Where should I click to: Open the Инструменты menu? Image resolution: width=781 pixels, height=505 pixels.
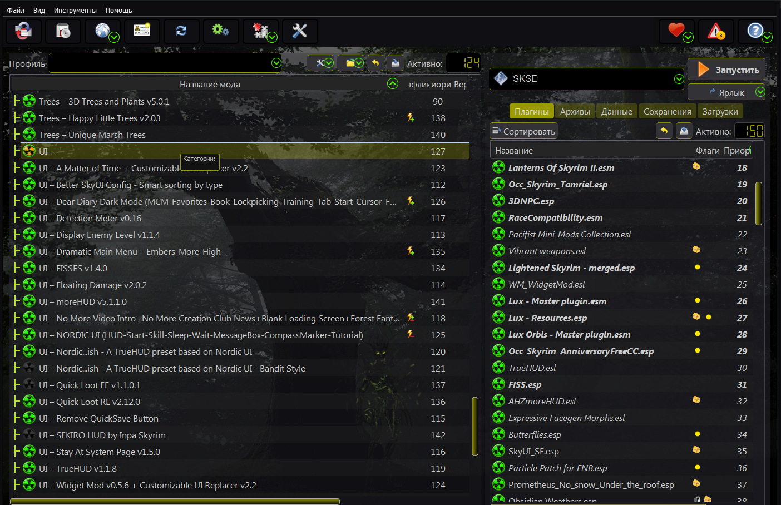(x=75, y=10)
